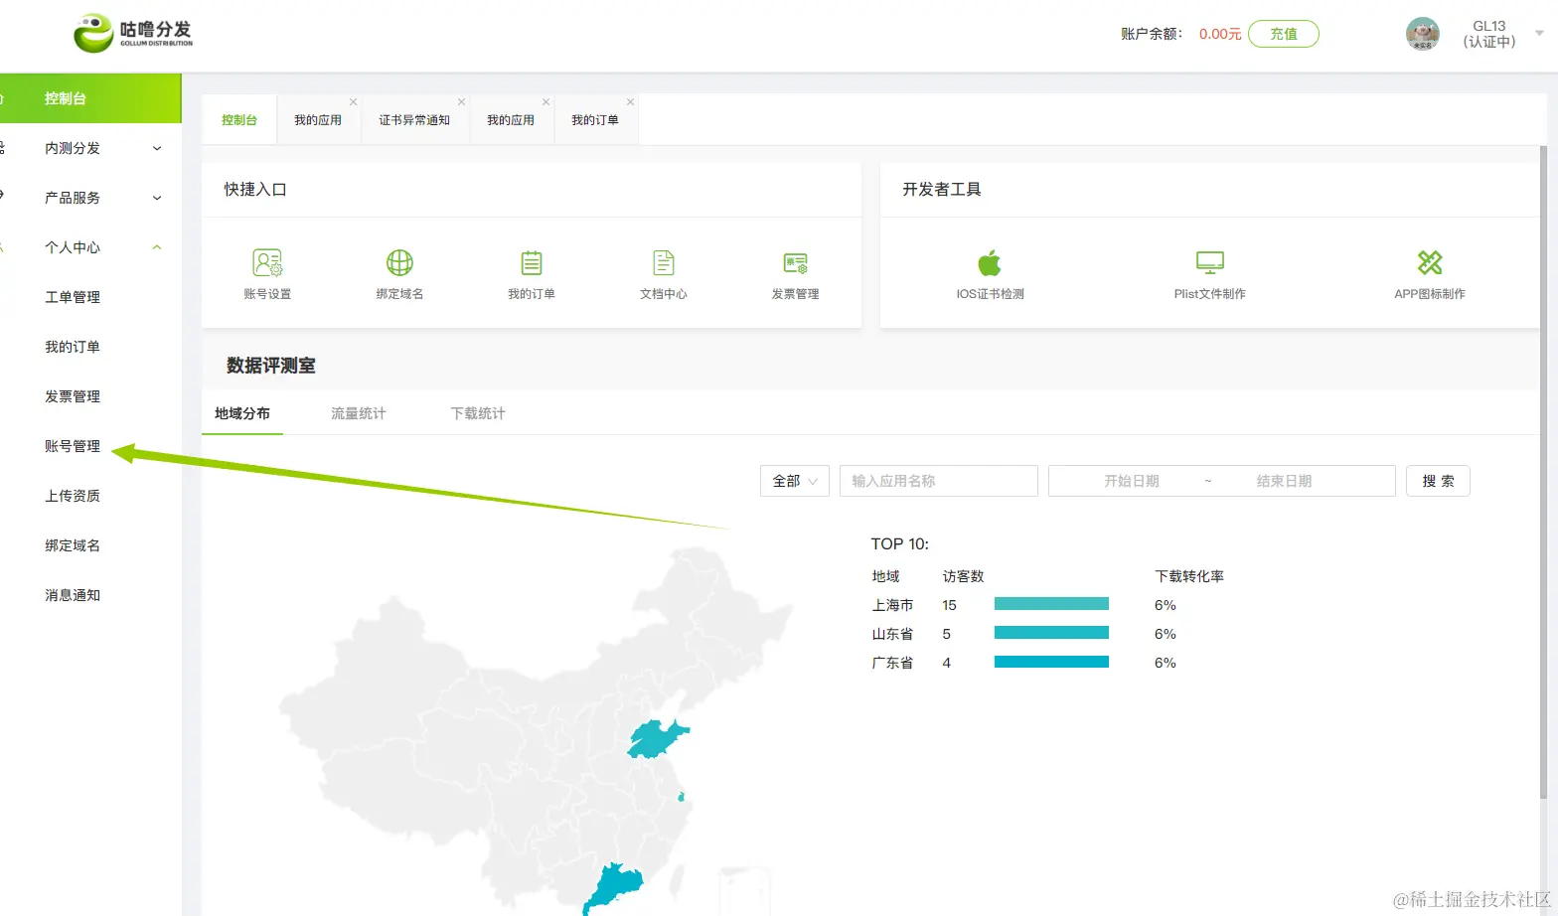Select the 下载统计 data tab
The image size is (1558, 916).
coord(478,413)
